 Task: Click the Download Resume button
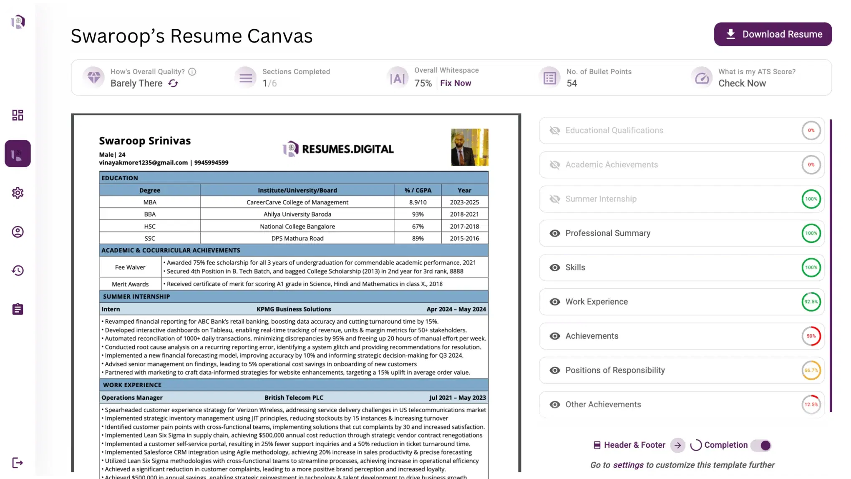[773, 34]
